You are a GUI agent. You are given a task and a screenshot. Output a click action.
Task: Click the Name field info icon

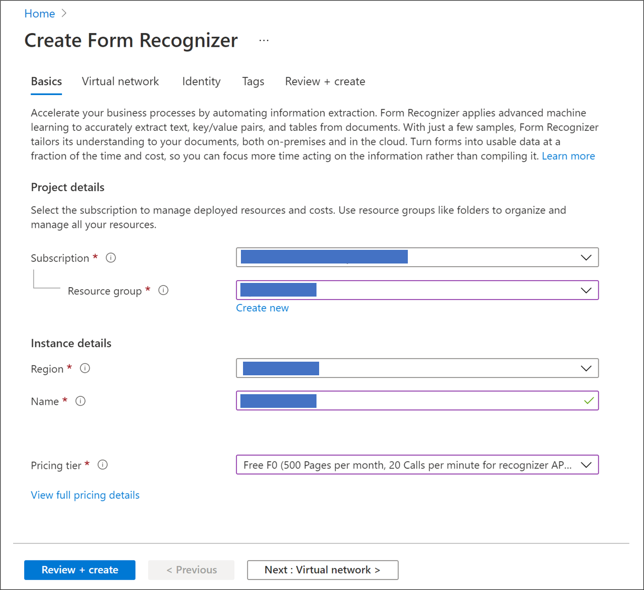coord(80,401)
